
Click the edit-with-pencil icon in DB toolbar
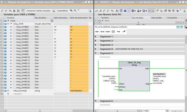click(14, 11)
